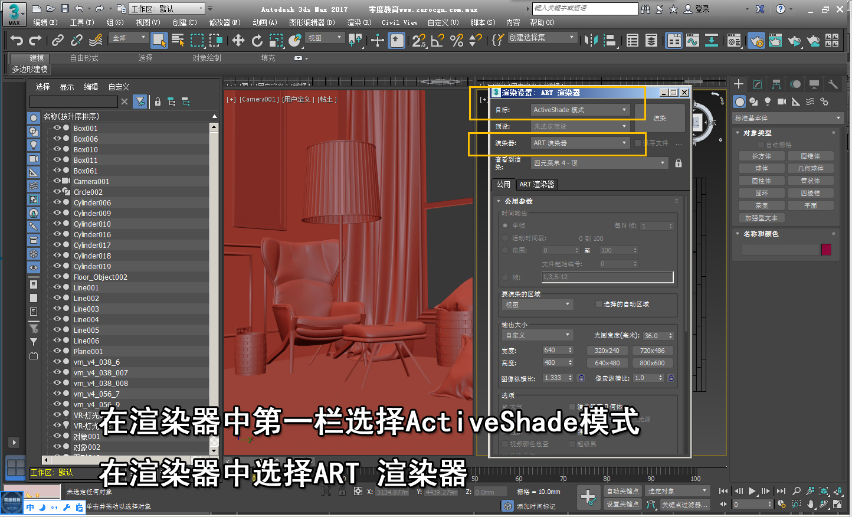The height and width of the screenshot is (517, 852).
Task: Hide Box001 with its eye icon
Action: pyautogui.click(x=57, y=127)
